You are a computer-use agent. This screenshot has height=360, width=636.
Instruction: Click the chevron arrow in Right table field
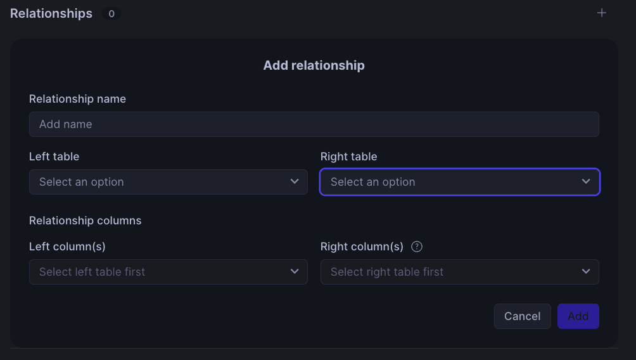point(586,181)
